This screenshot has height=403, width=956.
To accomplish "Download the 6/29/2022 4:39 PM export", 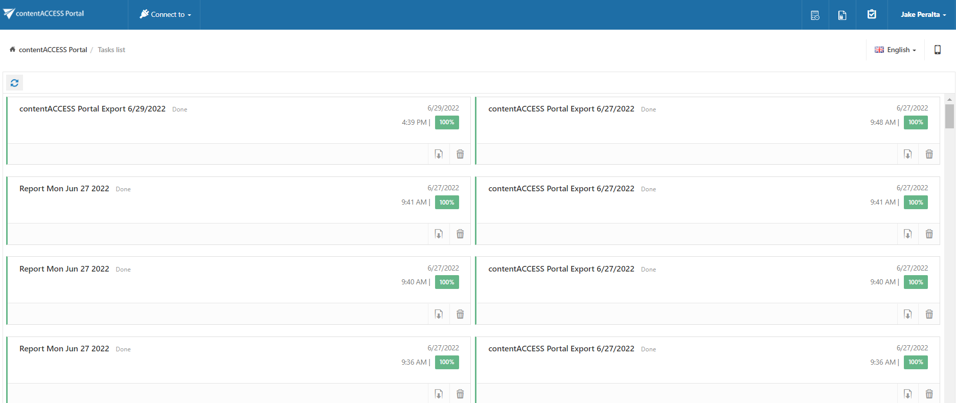I will click(x=439, y=154).
